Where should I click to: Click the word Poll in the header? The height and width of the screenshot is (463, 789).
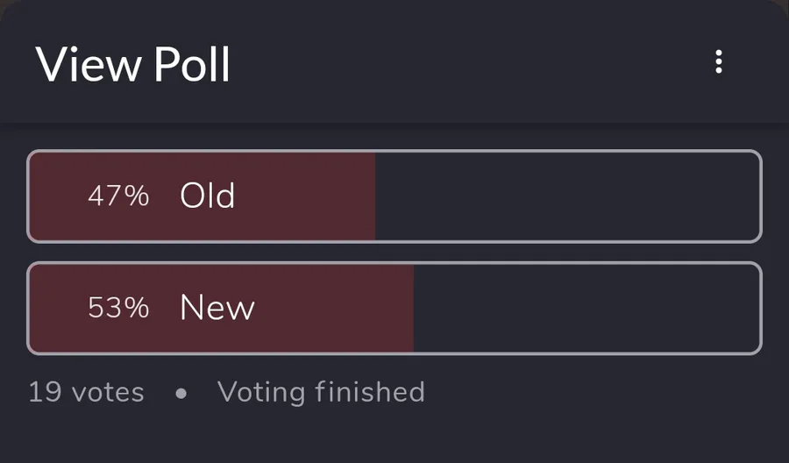(192, 64)
